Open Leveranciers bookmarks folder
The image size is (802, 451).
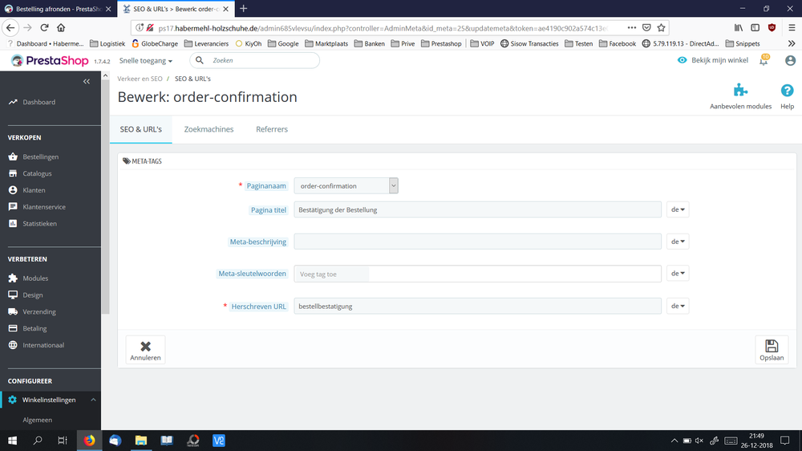click(206, 43)
